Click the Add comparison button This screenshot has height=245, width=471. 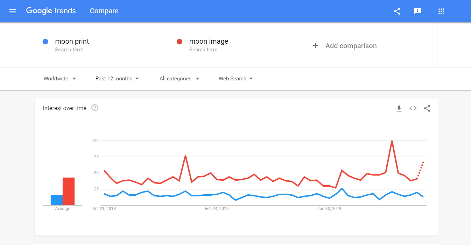(351, 46)
